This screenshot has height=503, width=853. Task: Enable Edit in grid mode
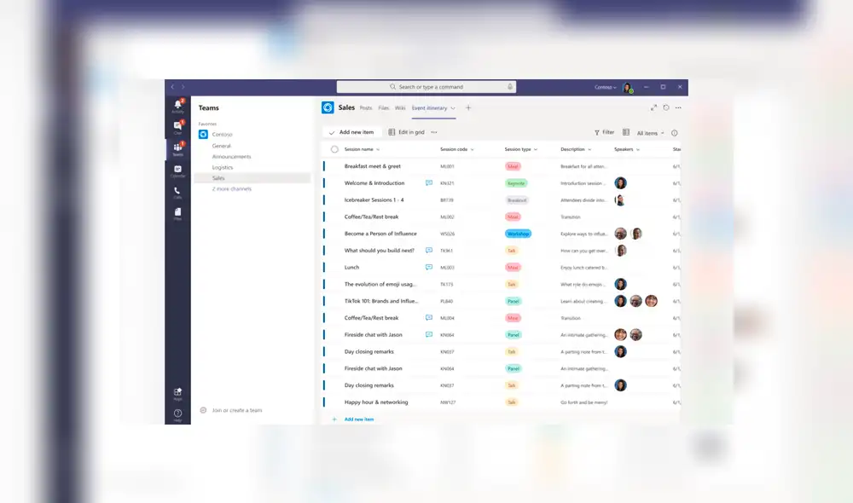click(408, 132)
